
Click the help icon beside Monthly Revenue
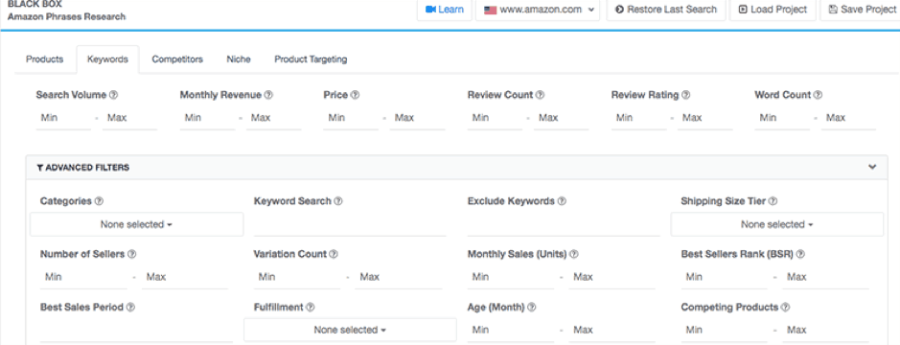[268, 95]
